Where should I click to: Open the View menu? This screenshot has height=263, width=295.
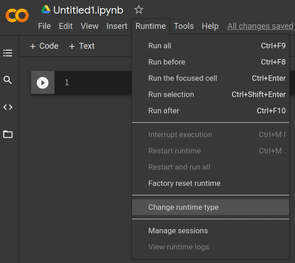90,26
